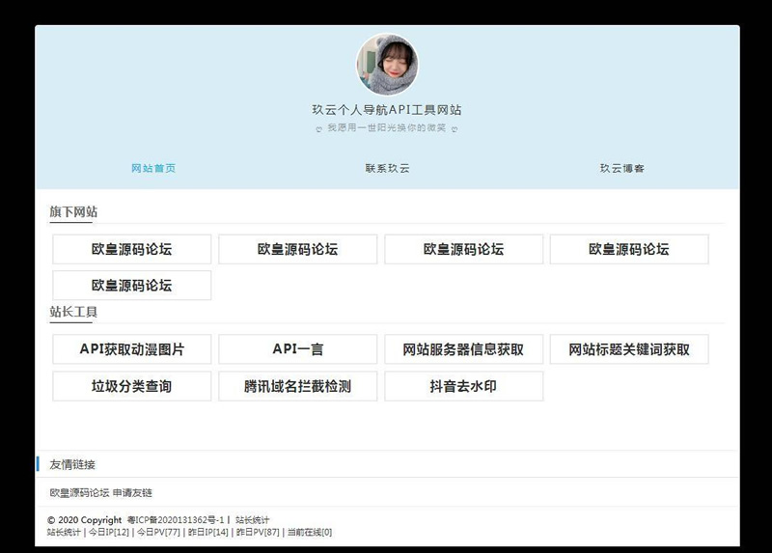Viewport: 772px width, 553px height.
Task: Click the 腾讯域名拦截检测 button
Action: point(297,386)
